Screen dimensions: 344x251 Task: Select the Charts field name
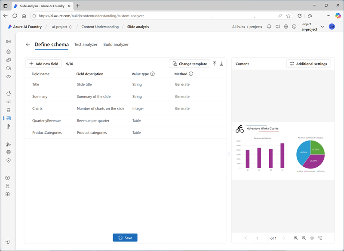click(x=37, y=108)
